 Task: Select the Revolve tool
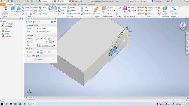(19, 10)
